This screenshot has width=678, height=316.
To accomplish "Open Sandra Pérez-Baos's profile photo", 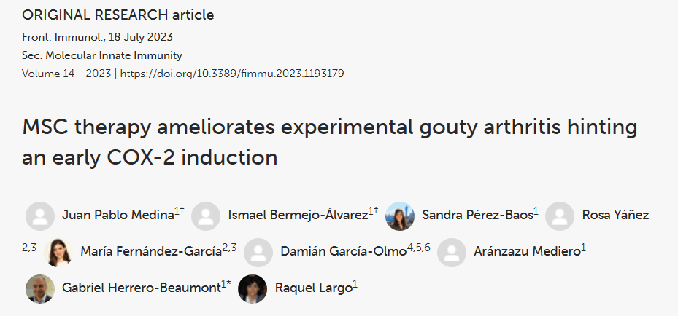I will [400, 216].
